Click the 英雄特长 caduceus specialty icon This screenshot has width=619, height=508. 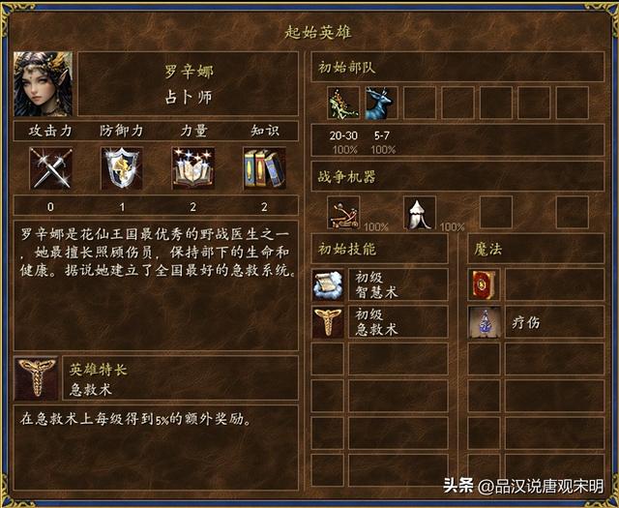point(37,378)
